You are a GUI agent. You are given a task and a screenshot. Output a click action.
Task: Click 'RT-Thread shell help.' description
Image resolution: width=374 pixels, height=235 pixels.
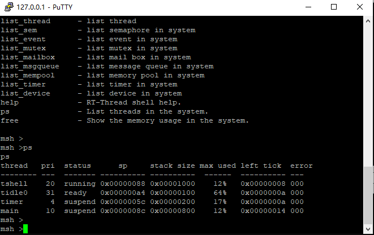click(x=134, y=103)
